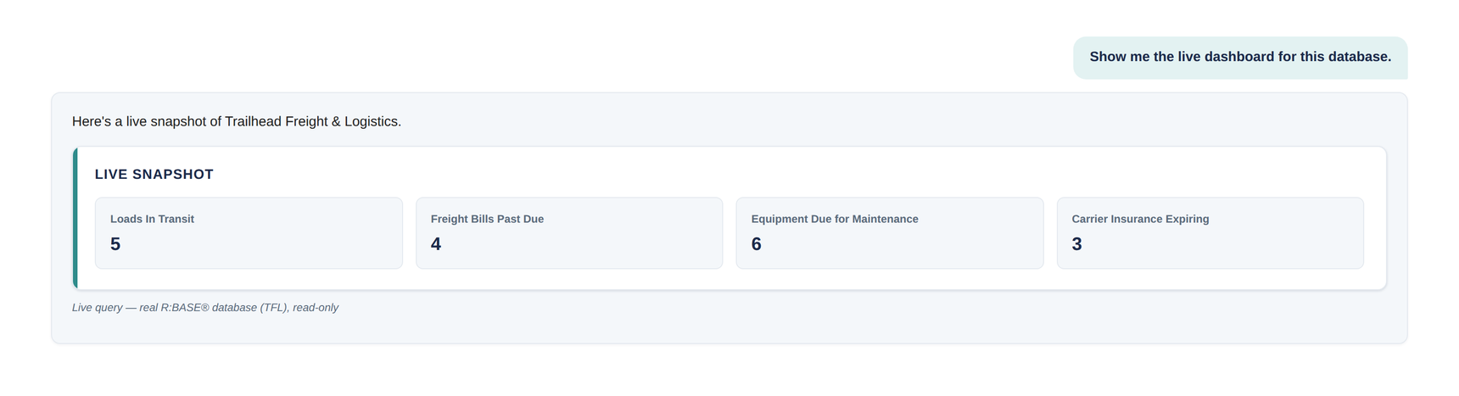Open the Carrier Insurance Expiring card
1459x396 pixels.
1210,233
